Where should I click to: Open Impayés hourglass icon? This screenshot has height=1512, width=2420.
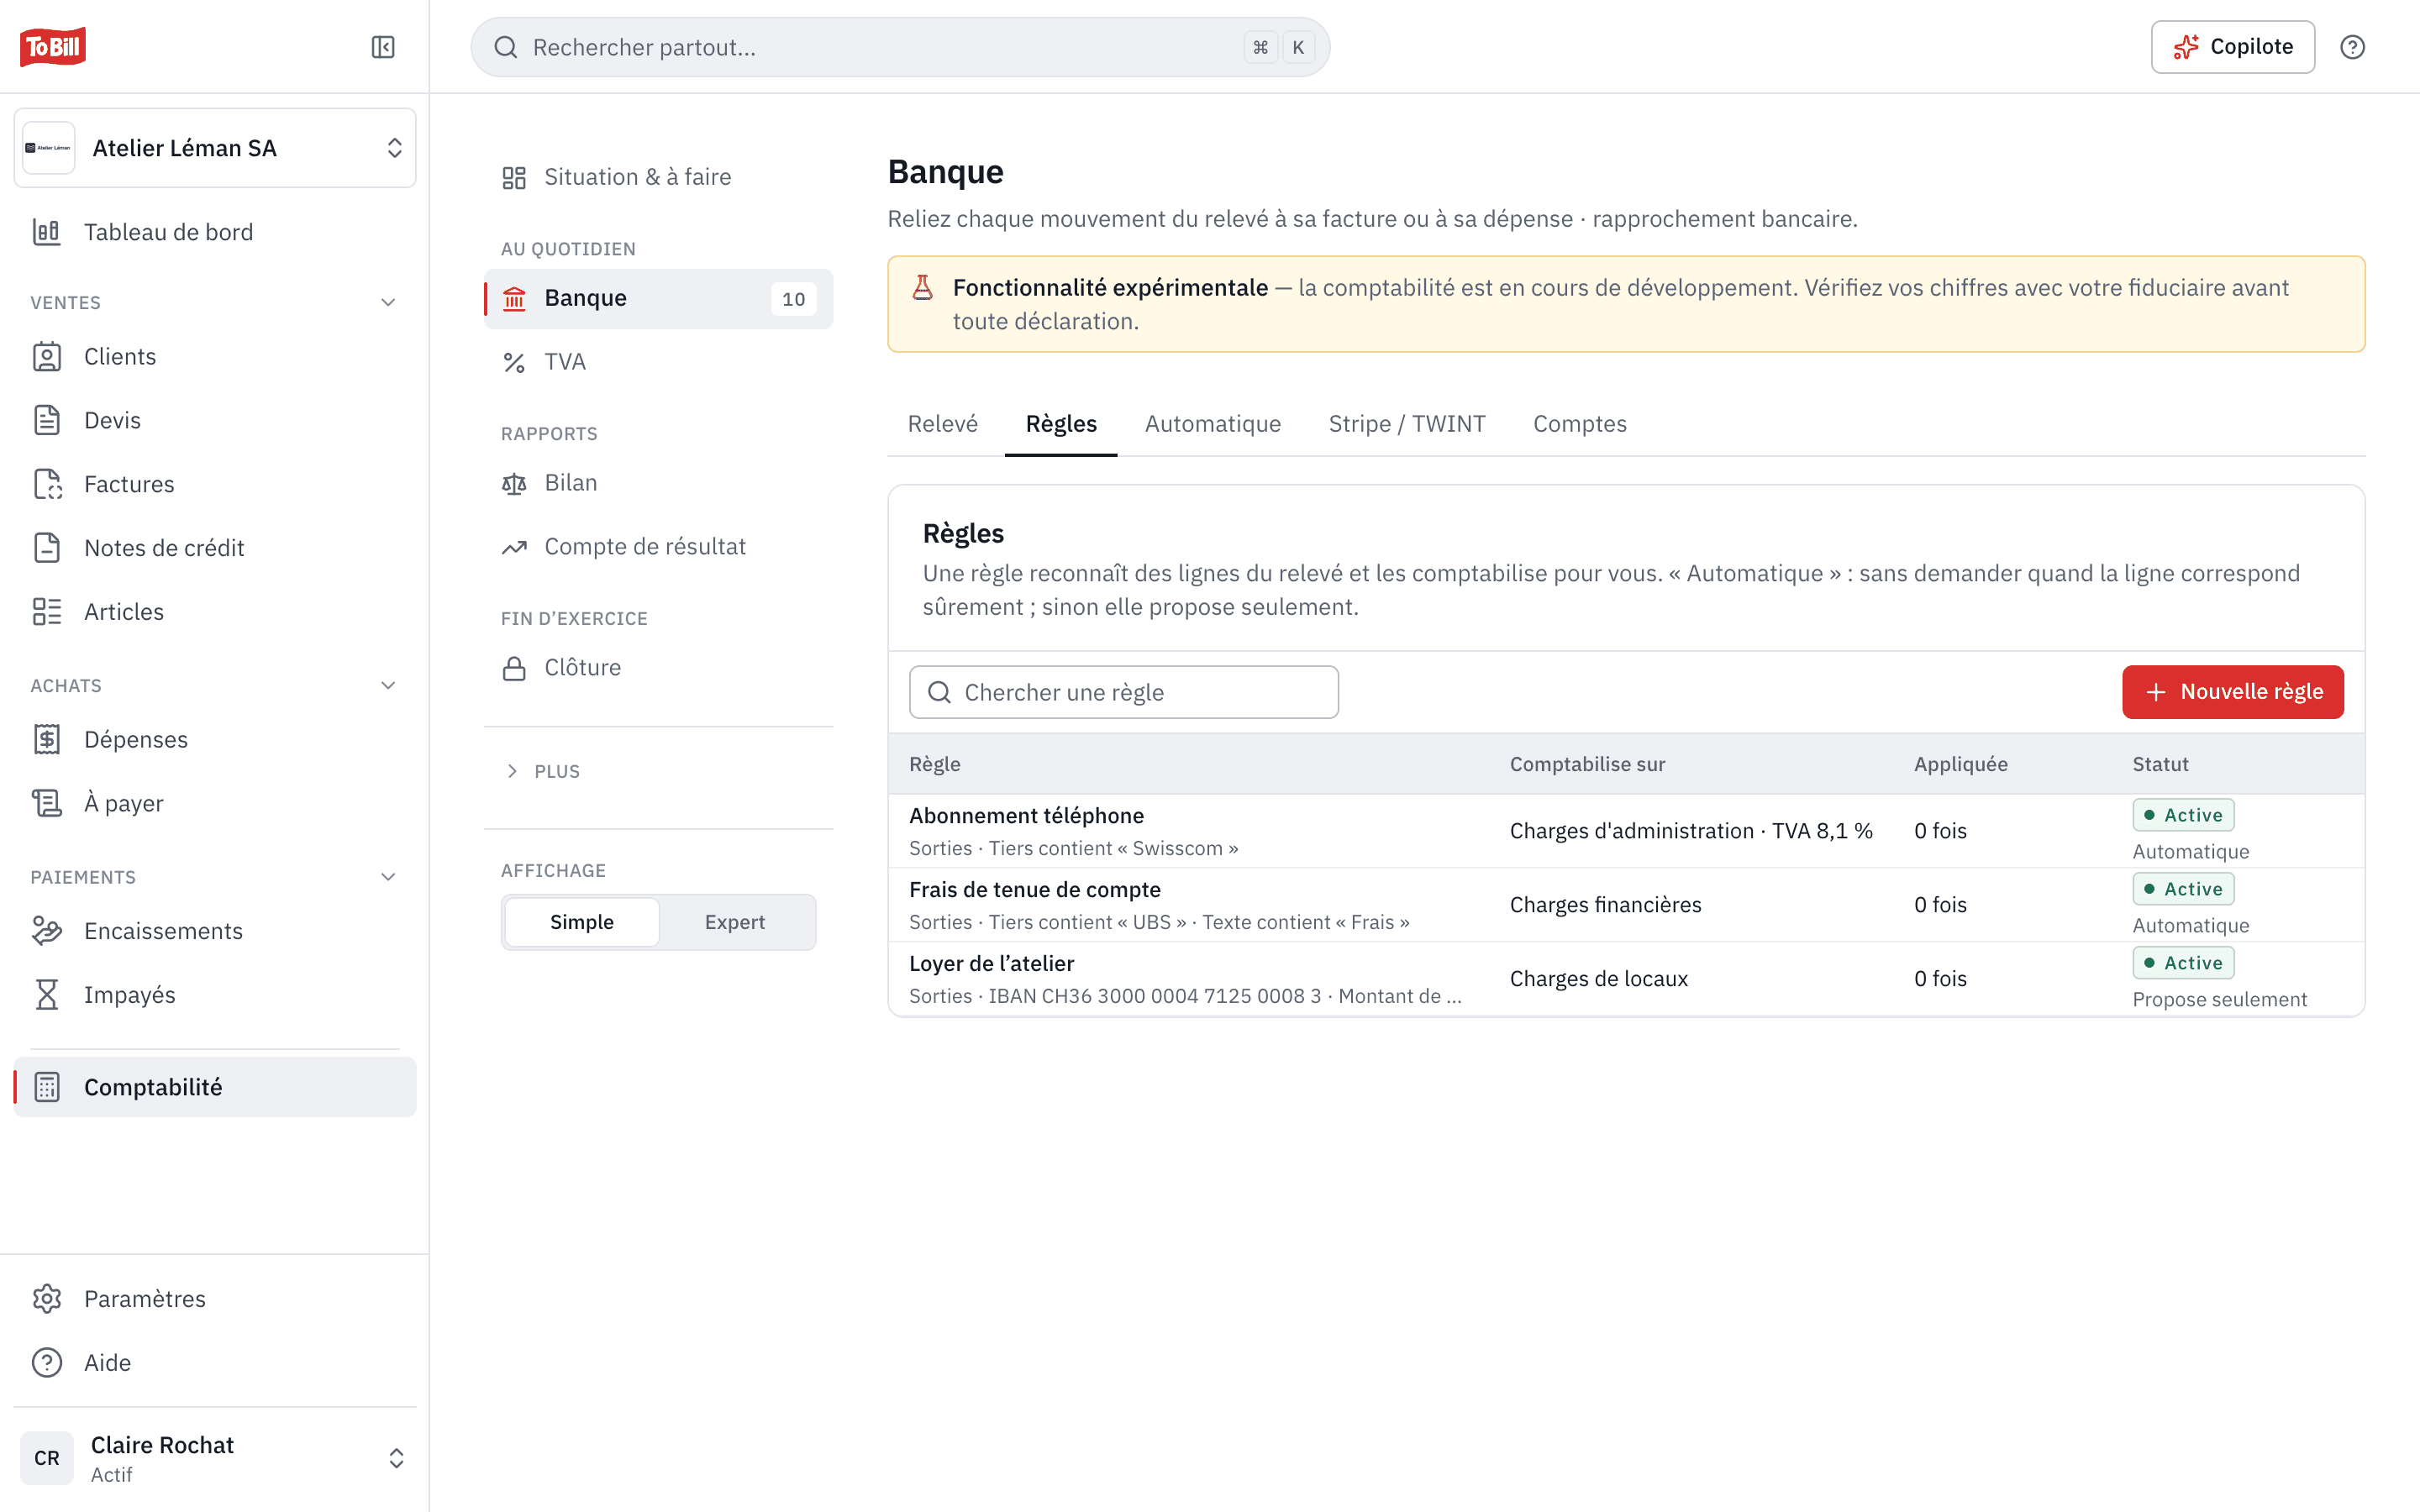click(47, 995)
